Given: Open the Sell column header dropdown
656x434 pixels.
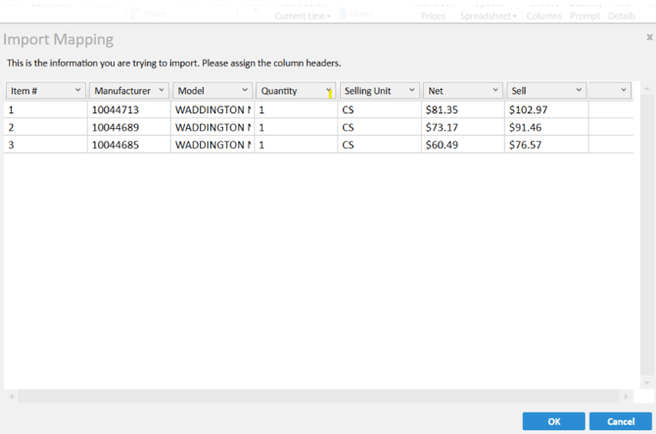Looking at the screenshot, I should click(546, 91).
